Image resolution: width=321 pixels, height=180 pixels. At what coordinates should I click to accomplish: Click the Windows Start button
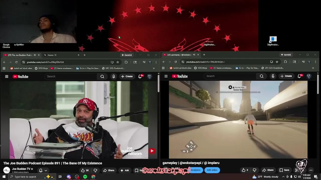click(x=4, y=177)
